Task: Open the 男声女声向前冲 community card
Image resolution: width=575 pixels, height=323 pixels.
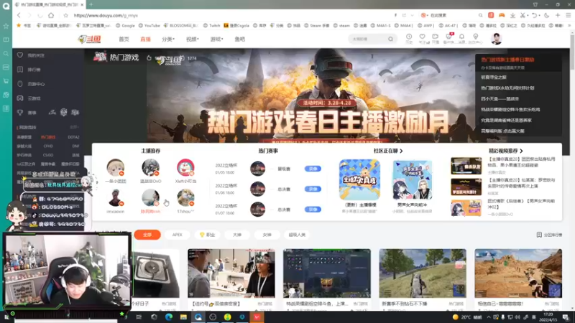Action: (x=412, y=180)
